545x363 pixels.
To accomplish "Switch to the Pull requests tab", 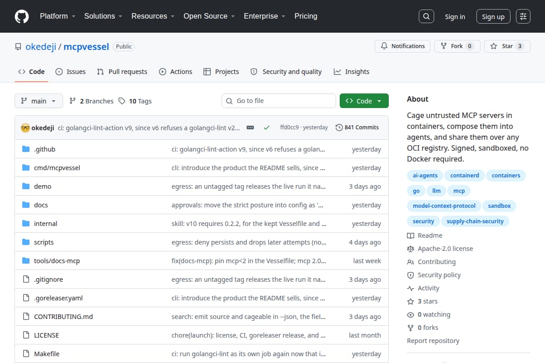I will coord(122,72).
